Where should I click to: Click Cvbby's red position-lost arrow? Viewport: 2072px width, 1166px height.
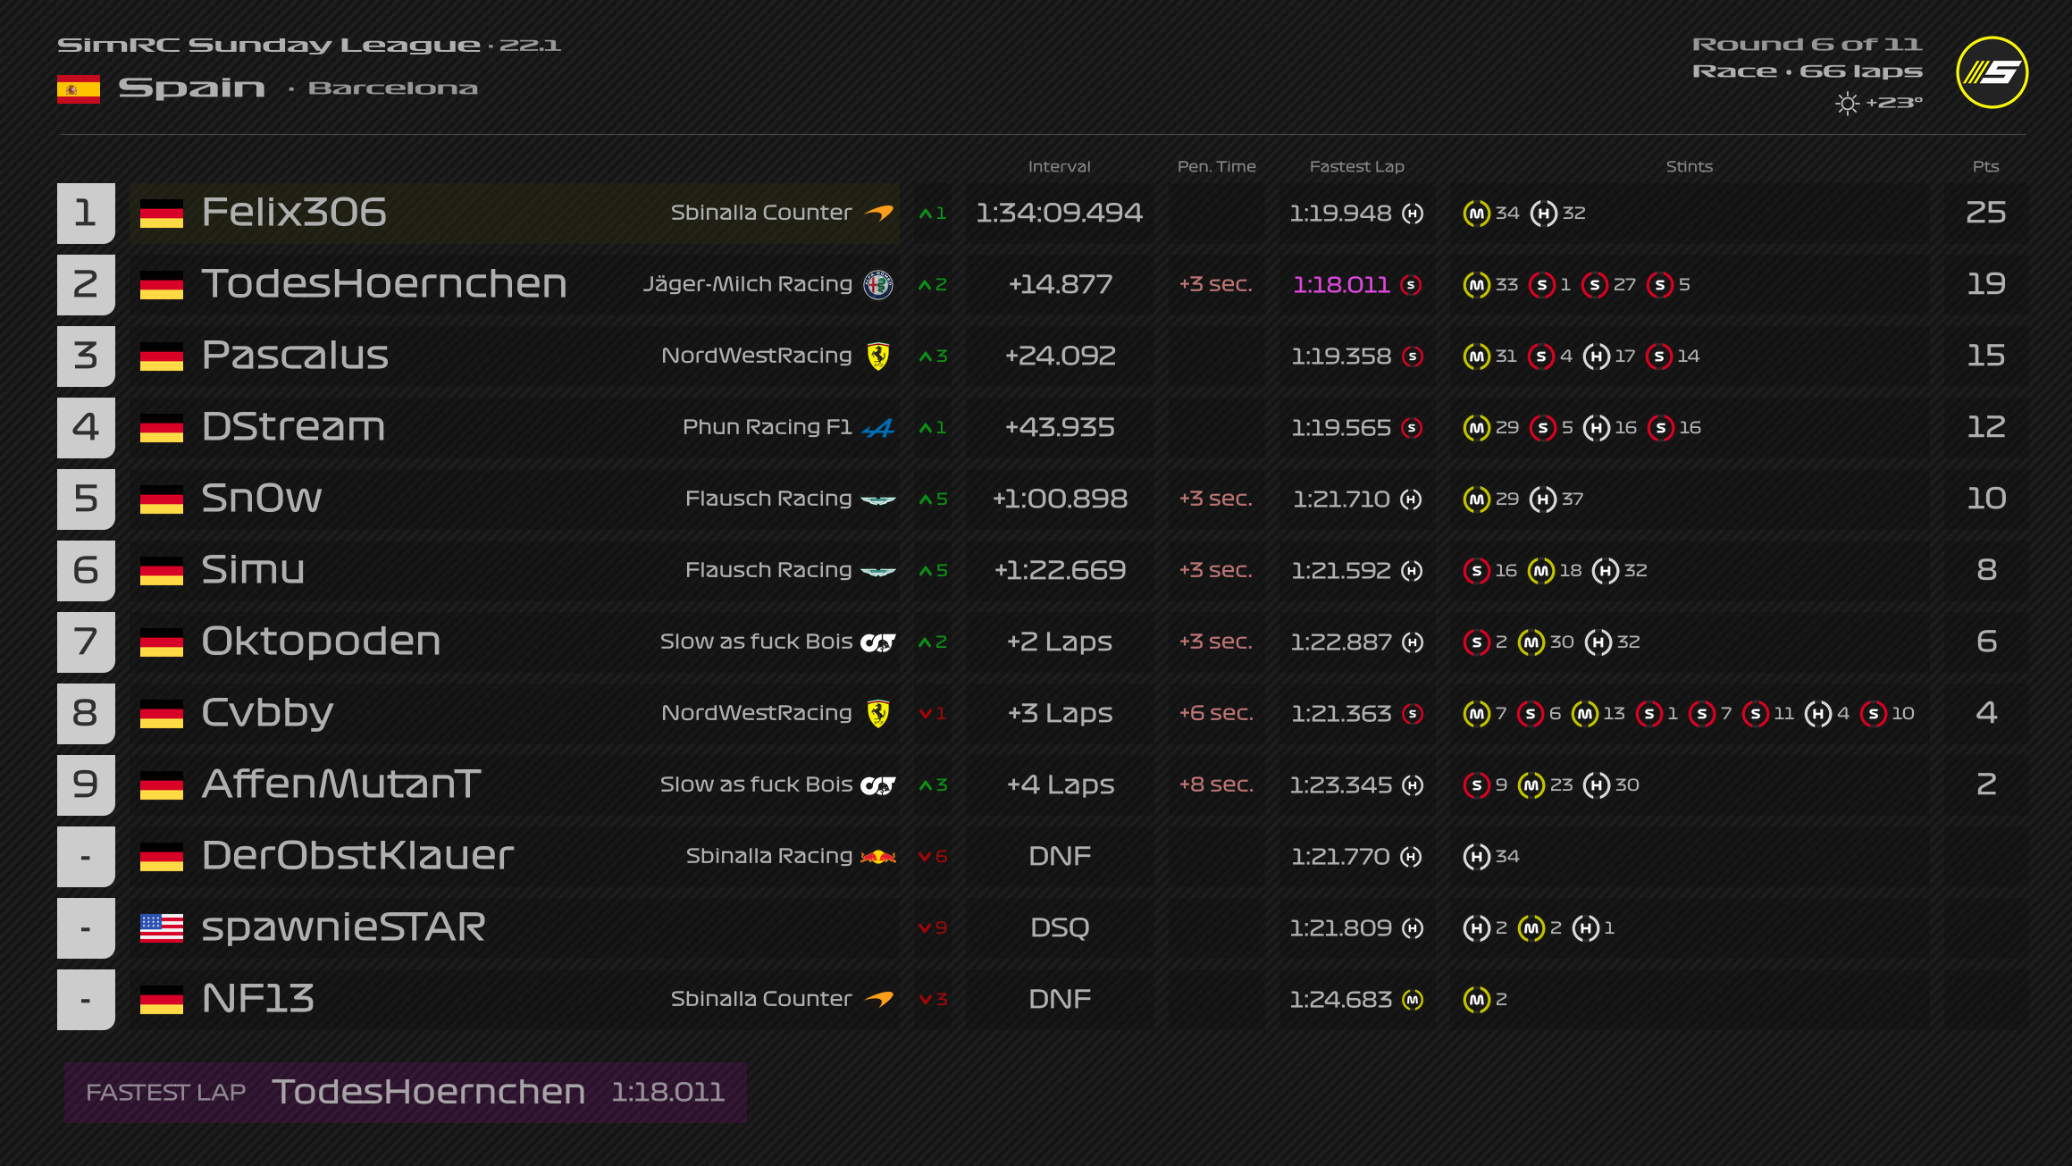[926, 714]
